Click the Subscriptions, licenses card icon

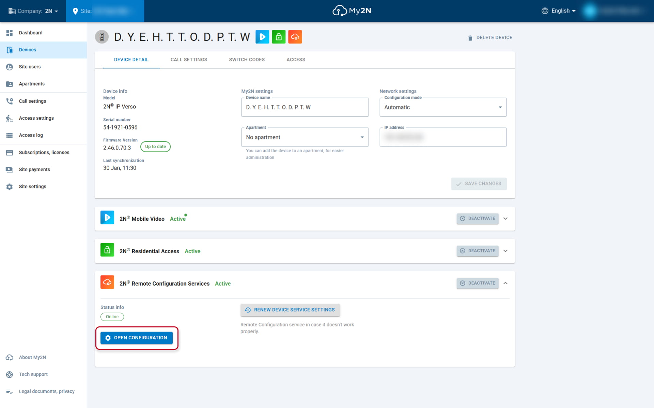[10, 152]
